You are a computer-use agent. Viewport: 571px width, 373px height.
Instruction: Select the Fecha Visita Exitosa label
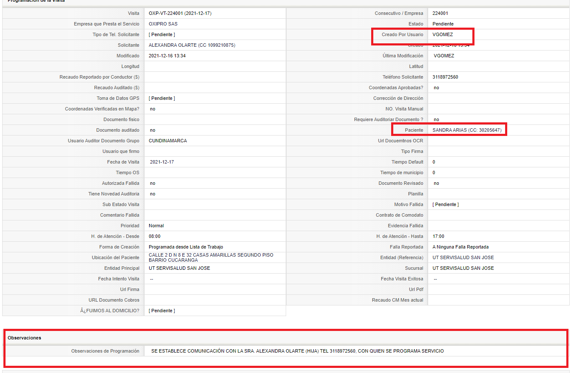click(x=402, y=279)
